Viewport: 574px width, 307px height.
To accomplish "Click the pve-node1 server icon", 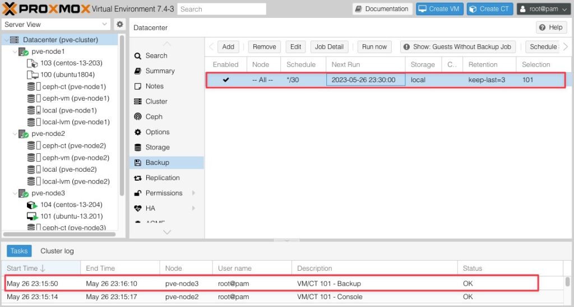I will point(24,51).
